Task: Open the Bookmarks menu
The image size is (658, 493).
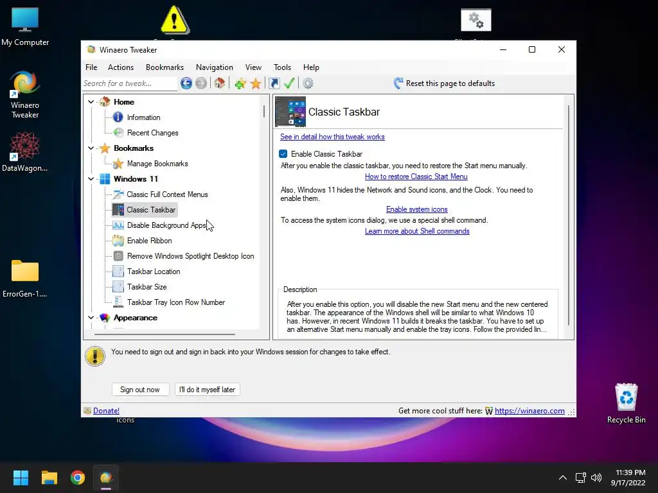Action: [x=165, y=67]
